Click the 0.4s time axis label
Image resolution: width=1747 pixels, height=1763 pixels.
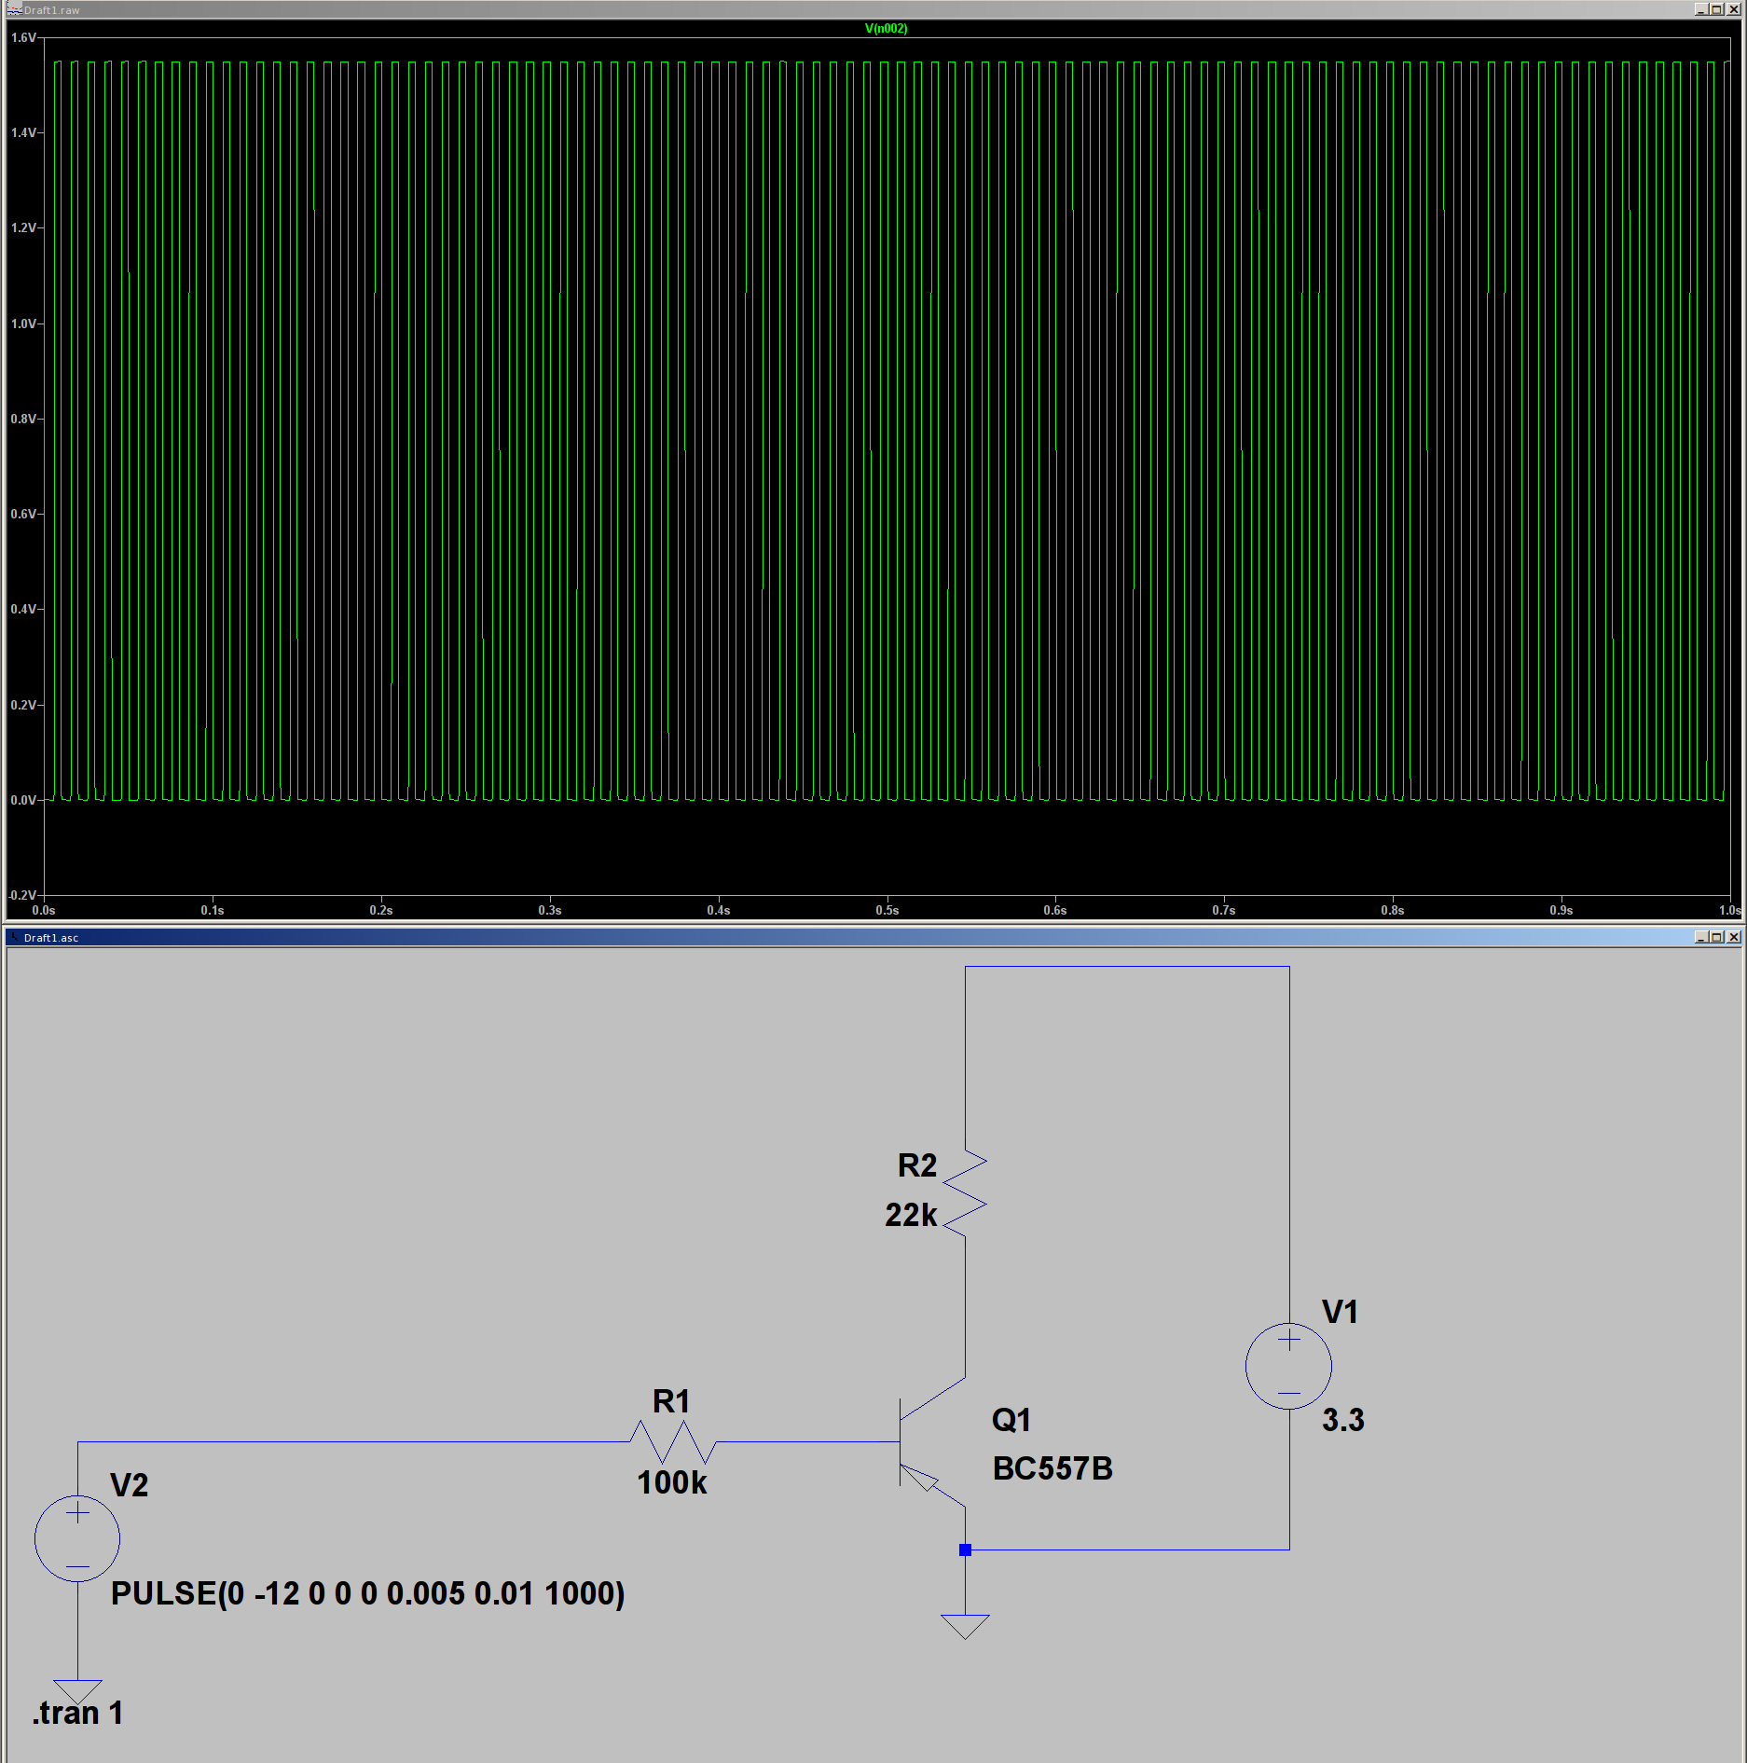(719, 910)
